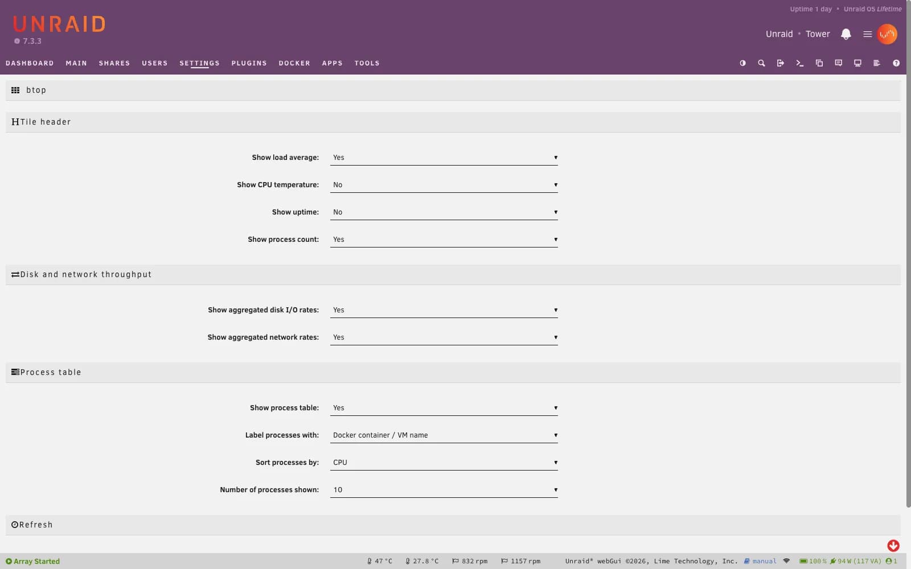Viewport: 911px width, 569px height.
Task: Click the UNRAID logo
Action: (x=59, y=24)
